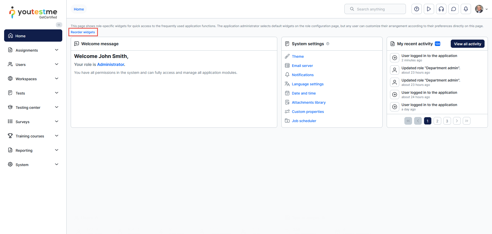The height and width of the screenshot is (234, 492).
Task: Select Home in the sidebar
Action: click(x=33, y=36)
